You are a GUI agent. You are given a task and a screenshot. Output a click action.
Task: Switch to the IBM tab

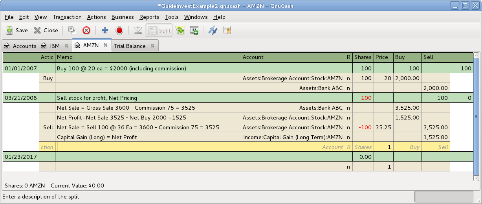[x=55, y=46]
